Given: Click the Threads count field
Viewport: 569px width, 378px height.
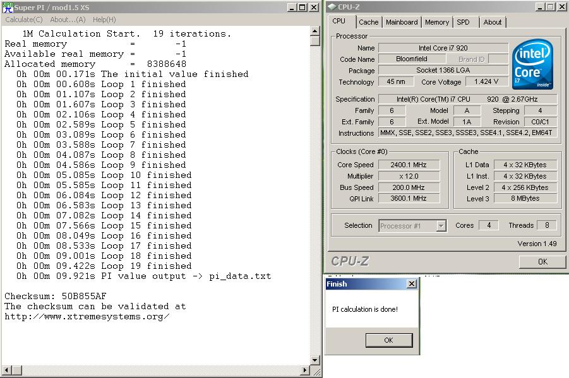Looking at the screenshot, I should click(x=547, y=225).
